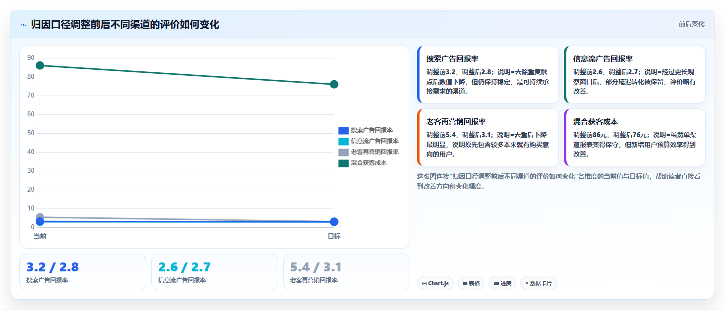
Task: Click the green data point at 当前 near 86
Action: click(40, 65)
